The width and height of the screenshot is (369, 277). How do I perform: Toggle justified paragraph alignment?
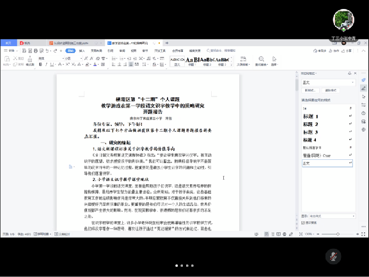131,64
